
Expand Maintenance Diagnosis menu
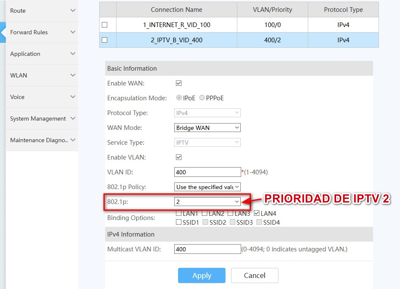39,140
